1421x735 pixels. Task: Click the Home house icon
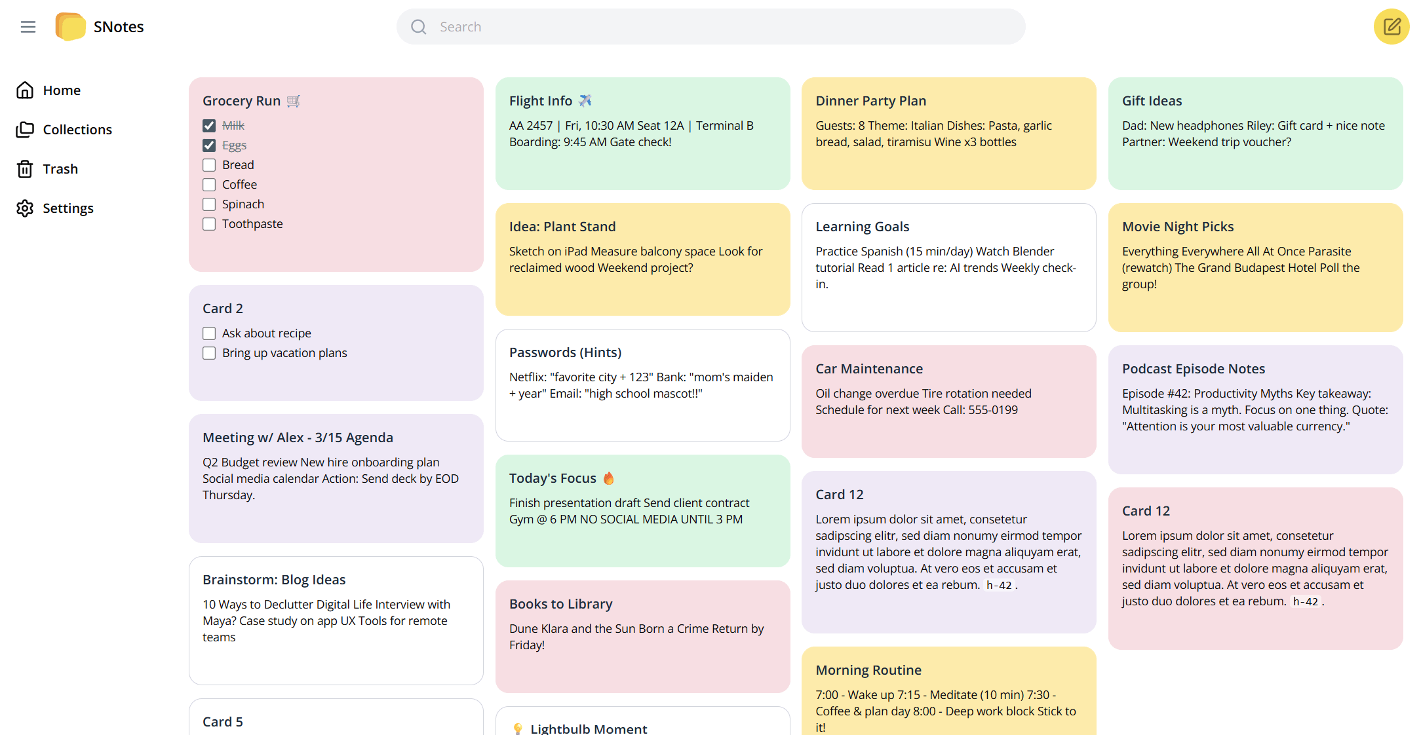click(25, 90)
